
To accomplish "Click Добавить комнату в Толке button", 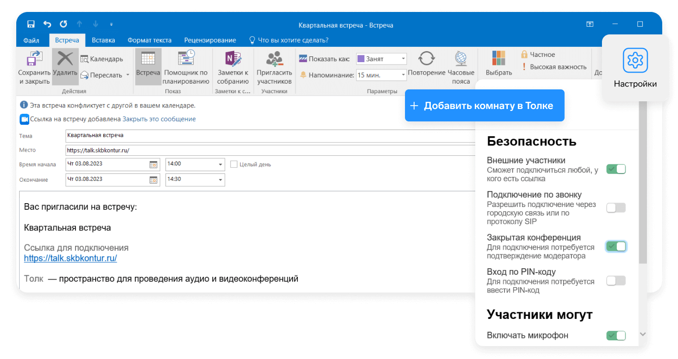I will click(x=484, y=106).
